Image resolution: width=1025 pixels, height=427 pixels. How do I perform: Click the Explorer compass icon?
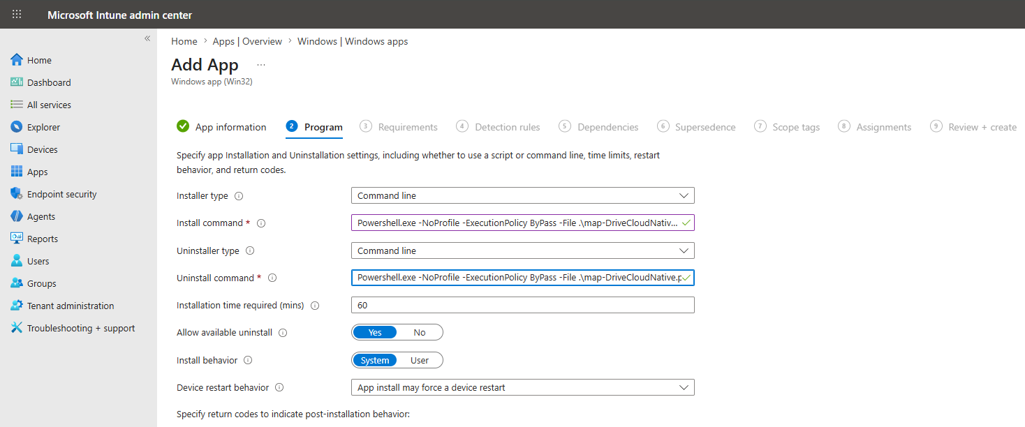click(x=17, y=127)
